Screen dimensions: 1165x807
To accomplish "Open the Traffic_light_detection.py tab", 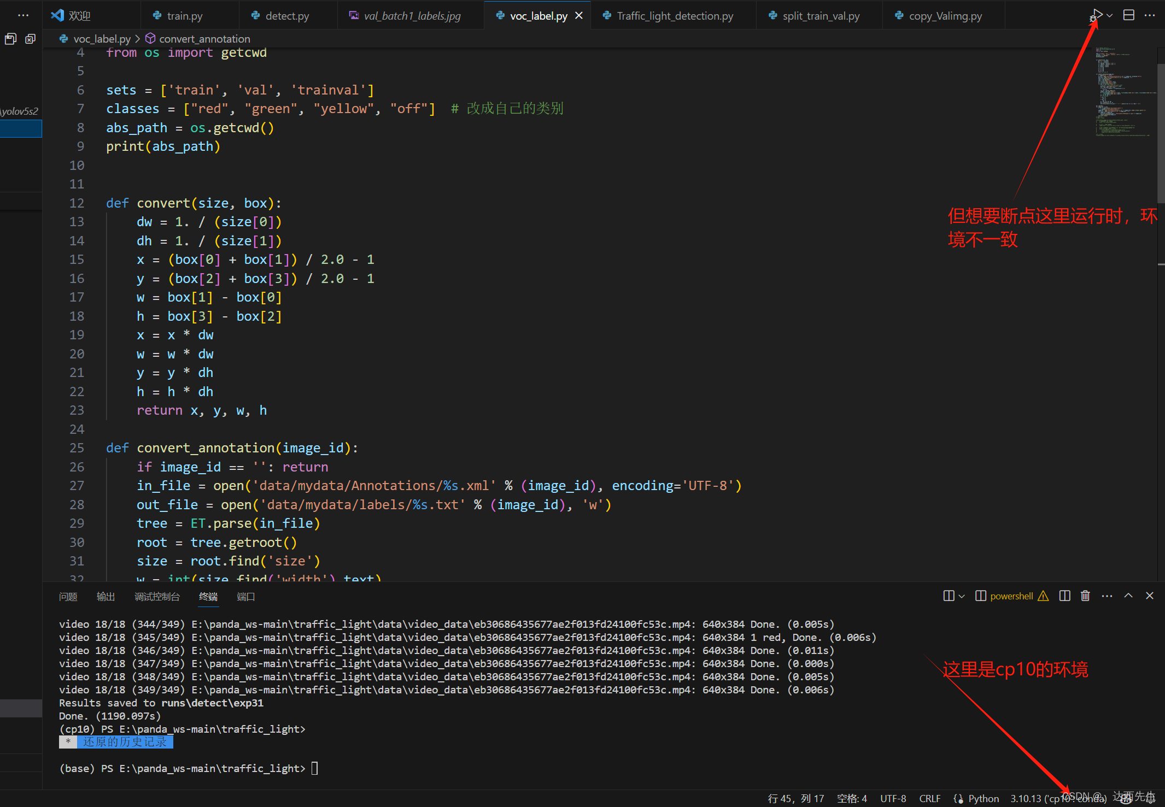I will (675, 16).
